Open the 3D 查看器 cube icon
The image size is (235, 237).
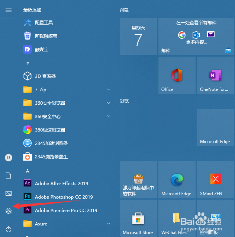click(x=28, y=76)
